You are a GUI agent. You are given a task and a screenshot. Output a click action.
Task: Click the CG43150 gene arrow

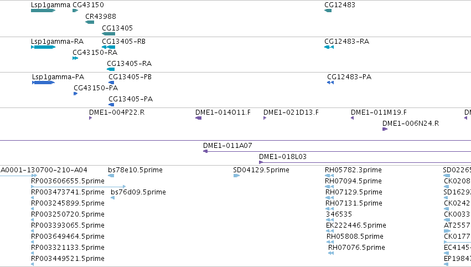point(75,11)
